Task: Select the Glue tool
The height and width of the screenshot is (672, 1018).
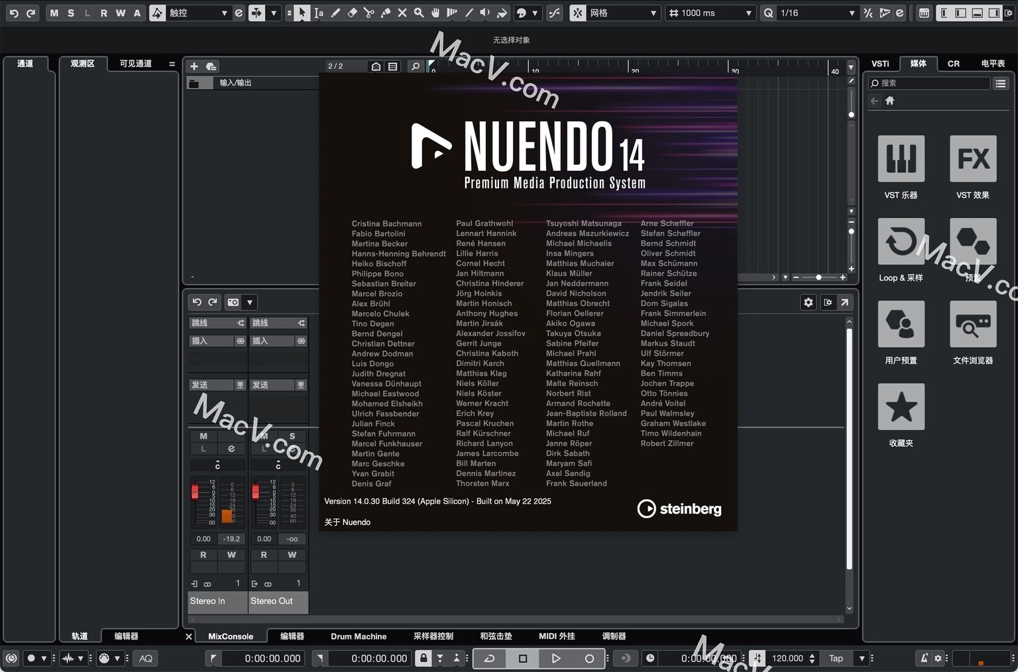Action: (x=385, y=13)
